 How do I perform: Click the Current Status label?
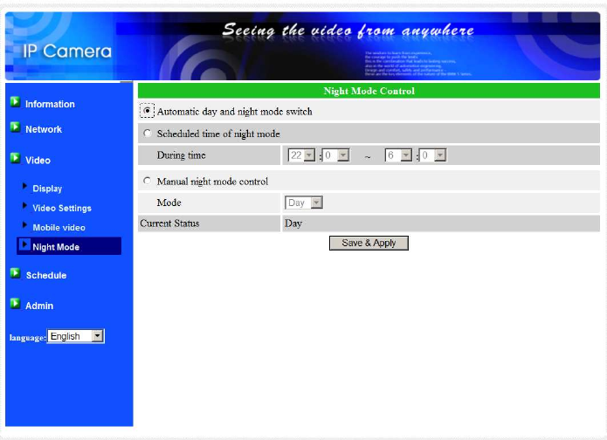169,223
